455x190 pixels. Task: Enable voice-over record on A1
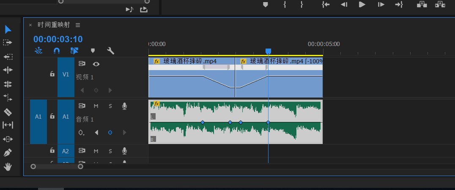pos(124,106)
